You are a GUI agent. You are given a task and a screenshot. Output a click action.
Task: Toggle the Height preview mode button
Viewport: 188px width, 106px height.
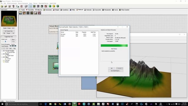coord(5,28)
